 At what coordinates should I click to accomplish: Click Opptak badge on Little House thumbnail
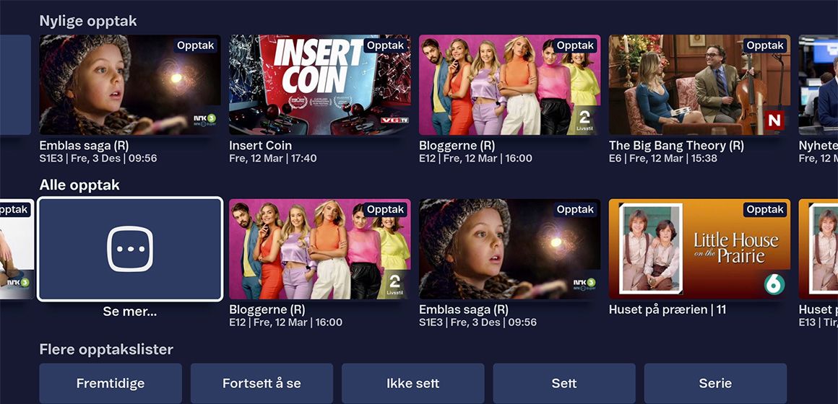pos(765,210)
